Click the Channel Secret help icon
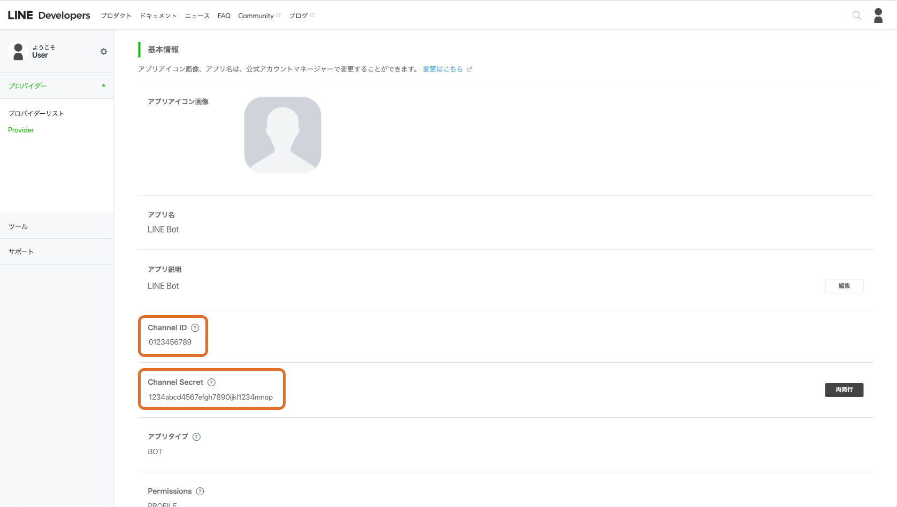Image resolution: width=897 pixels, height=507 pixels. point(212,383)
